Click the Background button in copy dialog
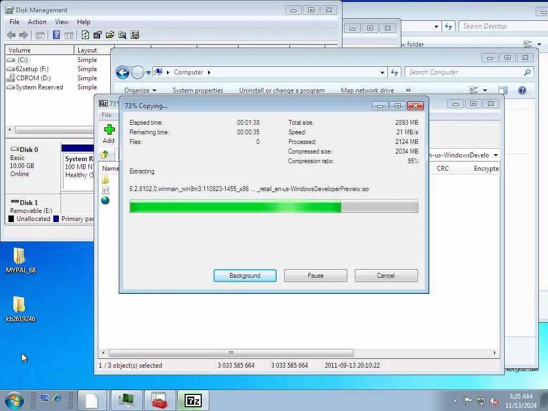The width and height of the screenshot is (548, 411). point(245,276)
